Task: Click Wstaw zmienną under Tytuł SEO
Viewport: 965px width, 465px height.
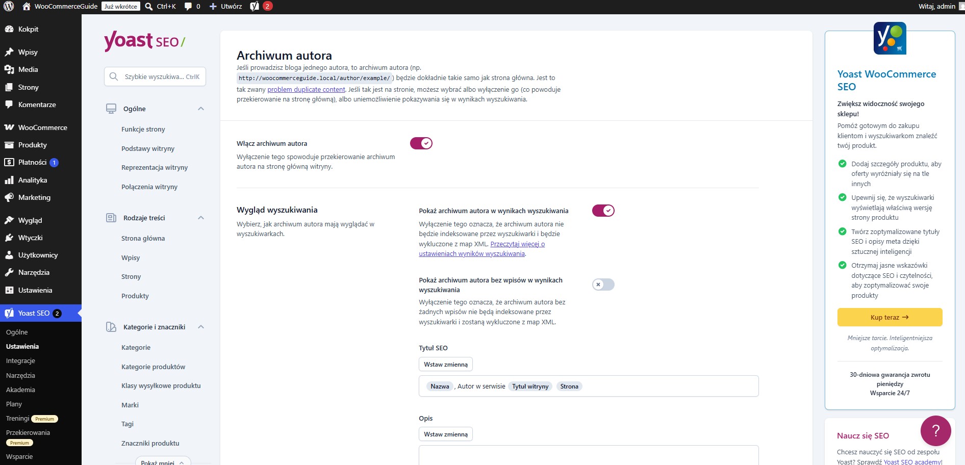Action: pos(446,365)
